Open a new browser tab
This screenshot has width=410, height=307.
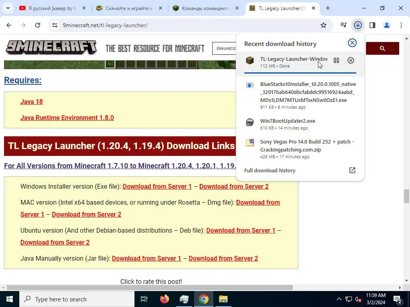pyautogui.click(x=328, y=8)
